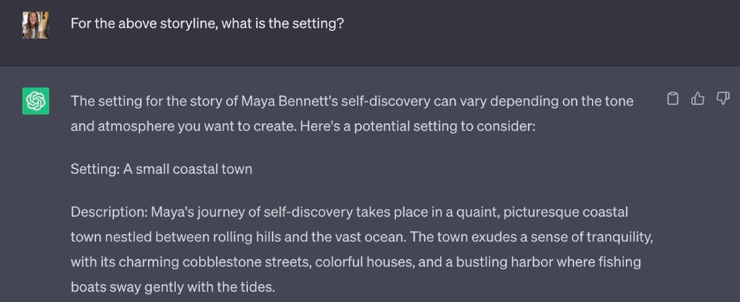Copy the response to clipboard

coord(673,99)
